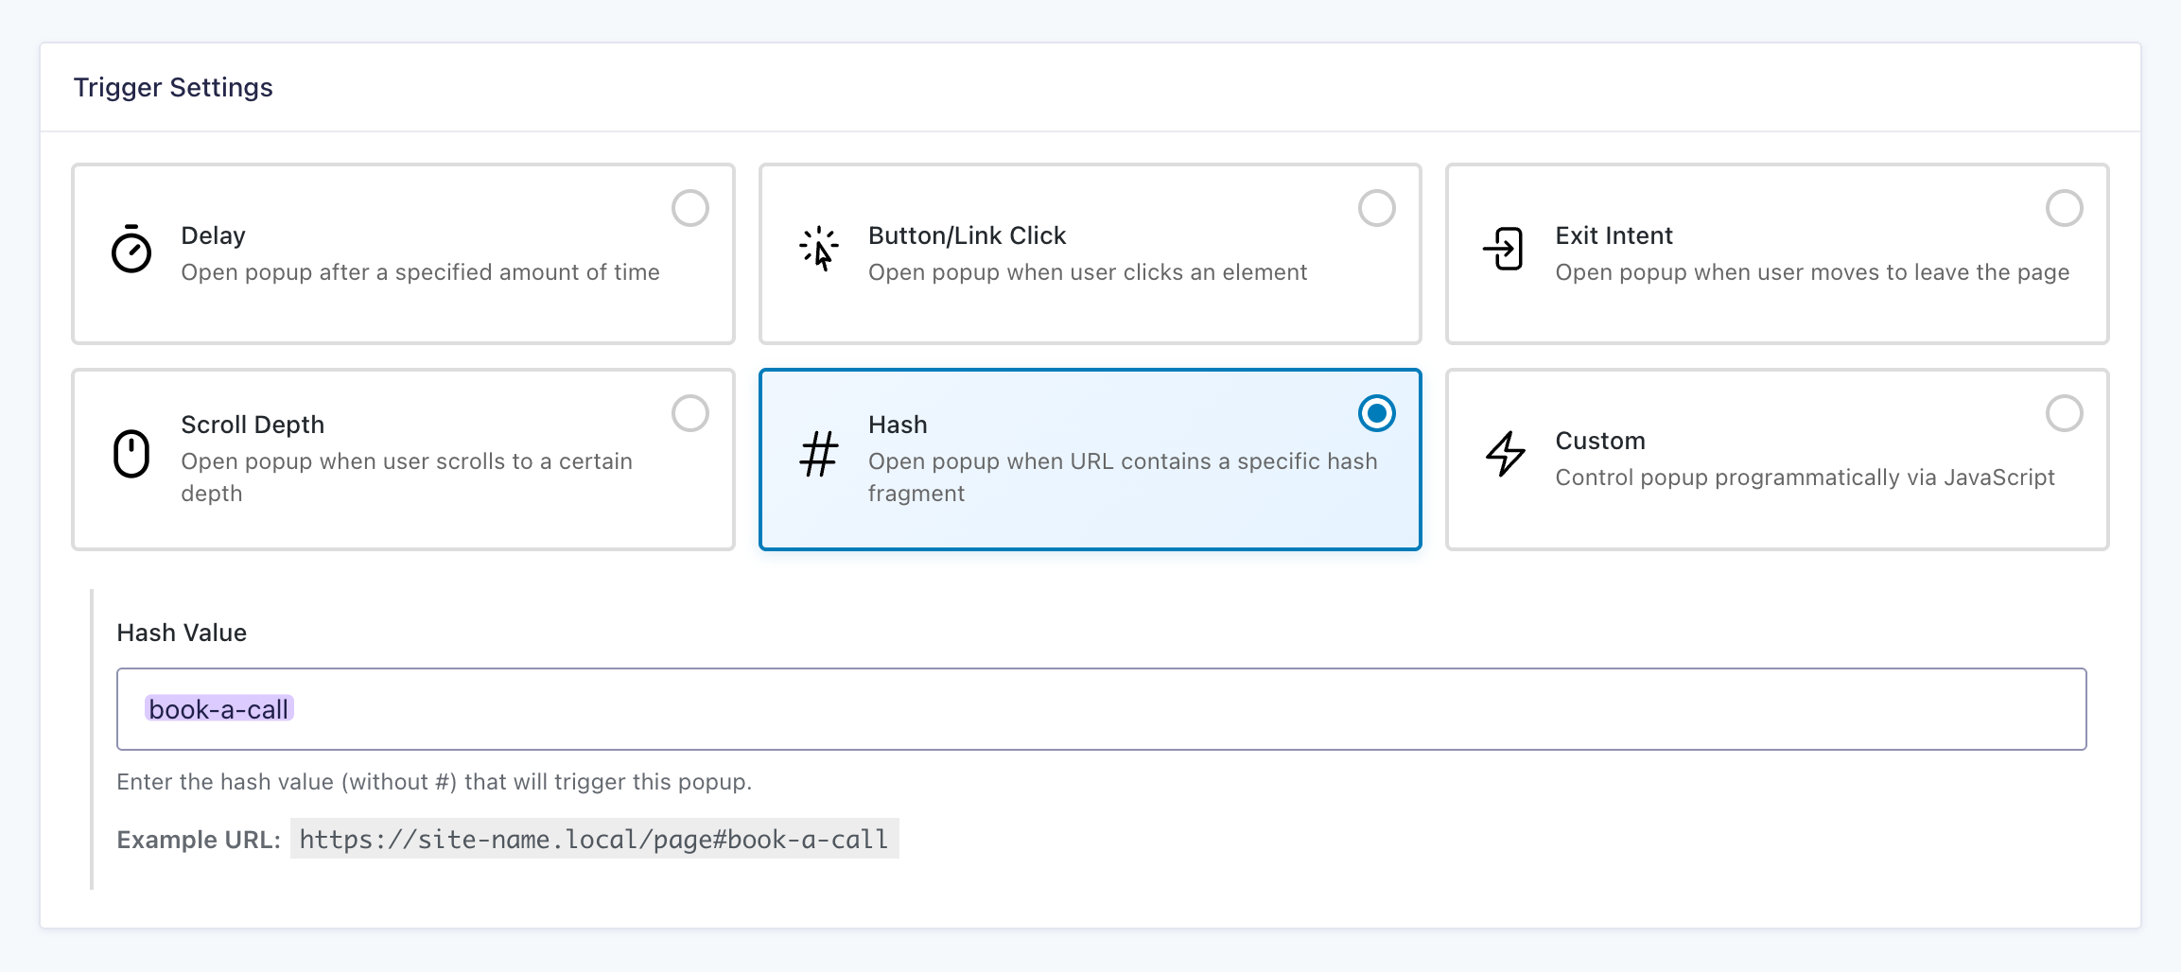Image resolution: width=2181 pixels, height=972 pixels.
Task: Click the Exit Intent door-arrow icon
Action: [x=1504, y=250]
